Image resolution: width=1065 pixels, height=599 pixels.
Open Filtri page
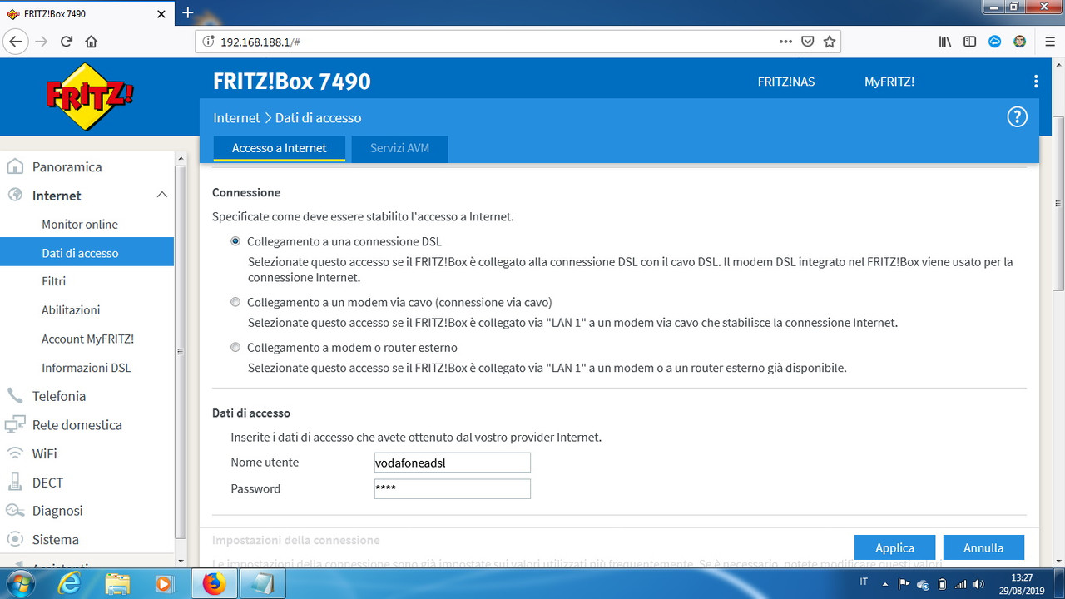pos(53,281)
